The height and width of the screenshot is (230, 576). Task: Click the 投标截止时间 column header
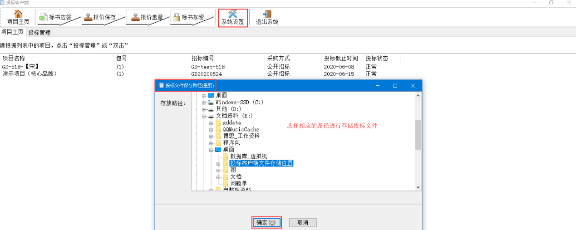(x=340, y=59)
